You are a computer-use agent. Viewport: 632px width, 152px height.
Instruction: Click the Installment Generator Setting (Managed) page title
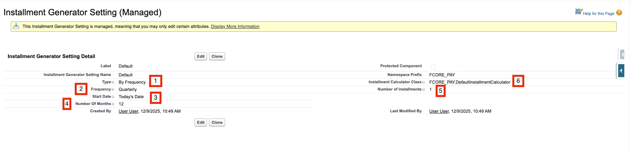click(x=82, y=12)
